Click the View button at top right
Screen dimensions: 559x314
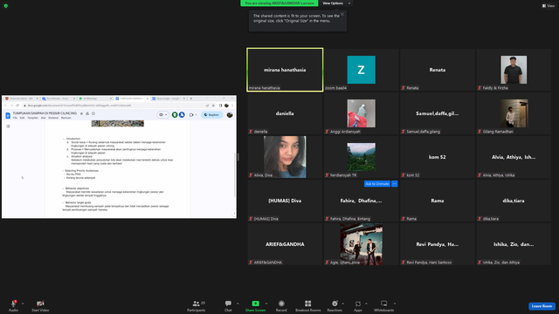point(549,6)
